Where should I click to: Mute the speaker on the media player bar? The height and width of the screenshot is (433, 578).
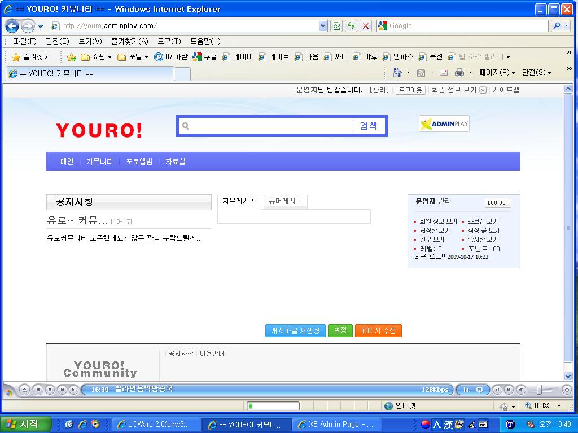coord(522,390)
